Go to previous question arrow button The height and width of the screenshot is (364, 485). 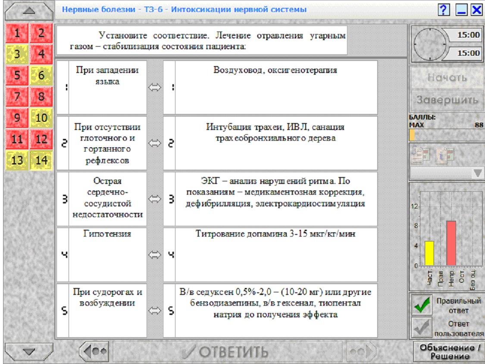(x=94, y=351)
